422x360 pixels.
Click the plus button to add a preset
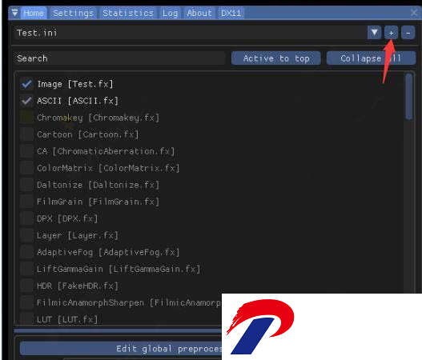pos(391,33)
